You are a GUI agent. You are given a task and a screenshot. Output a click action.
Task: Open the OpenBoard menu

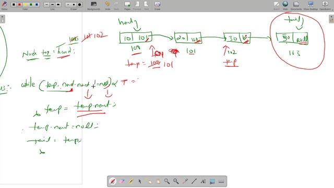click(325, 6)
